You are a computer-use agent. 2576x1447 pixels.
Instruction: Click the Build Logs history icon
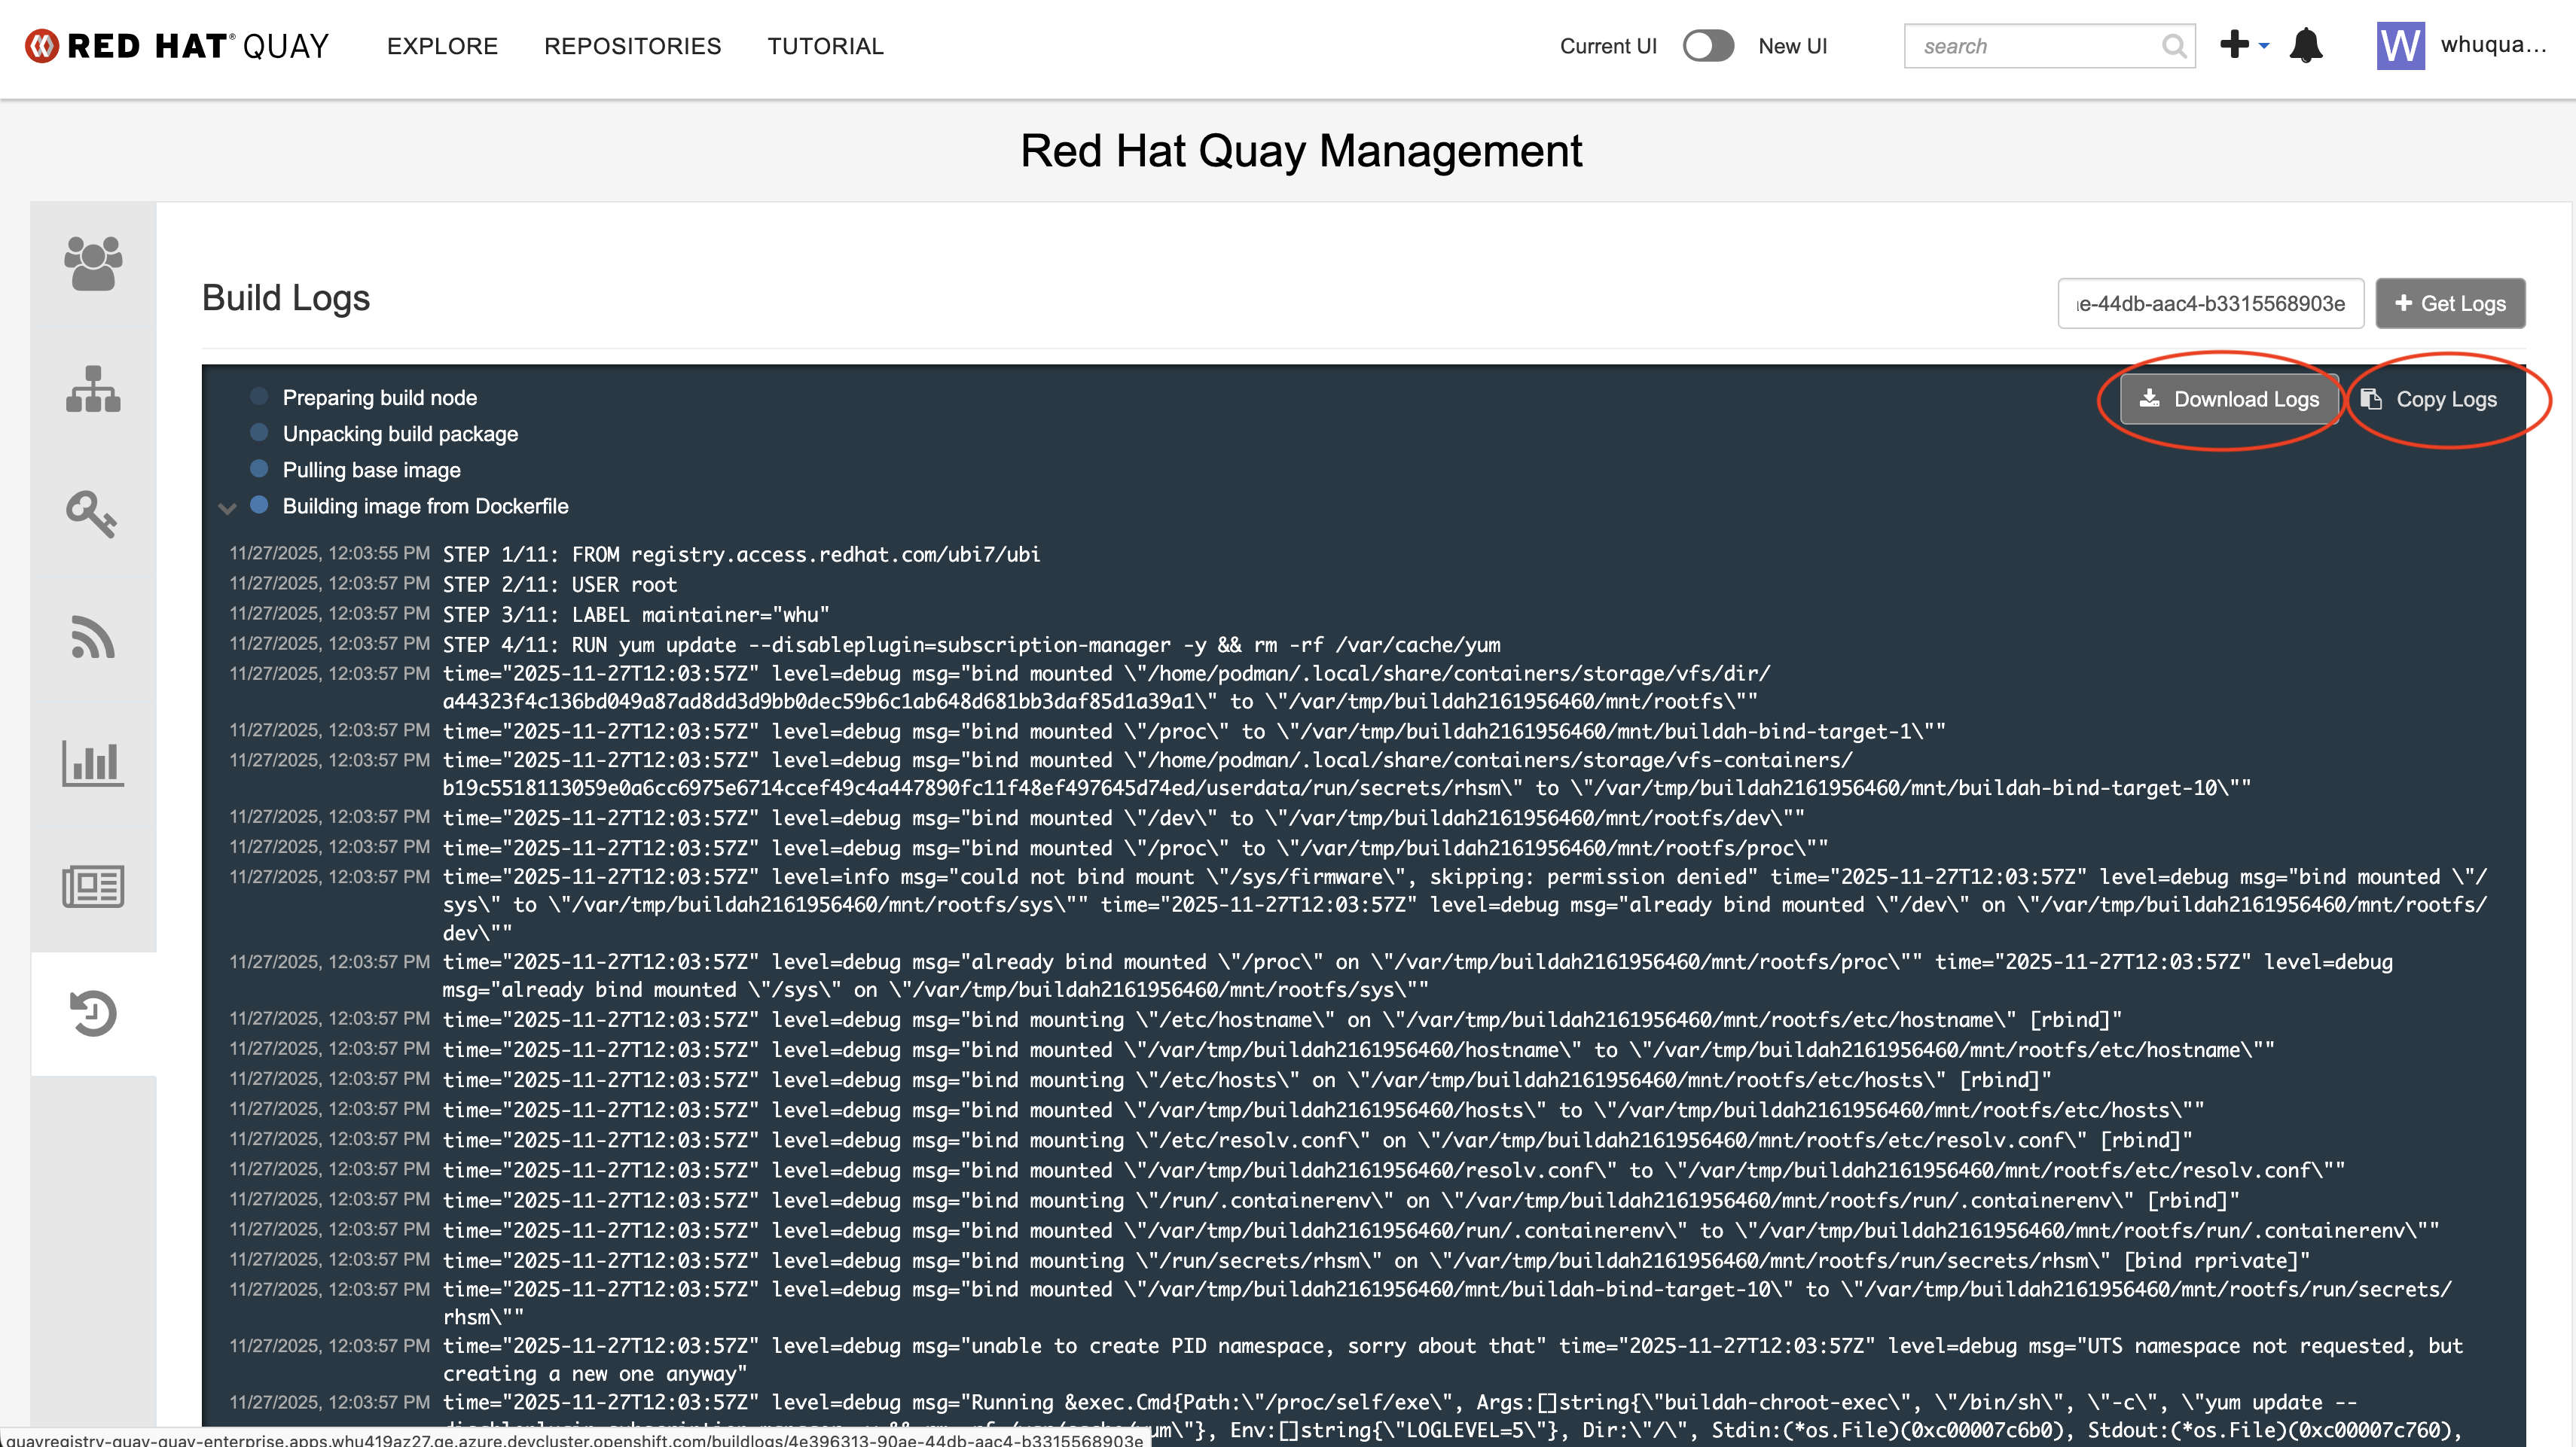tap(93, 1013)
